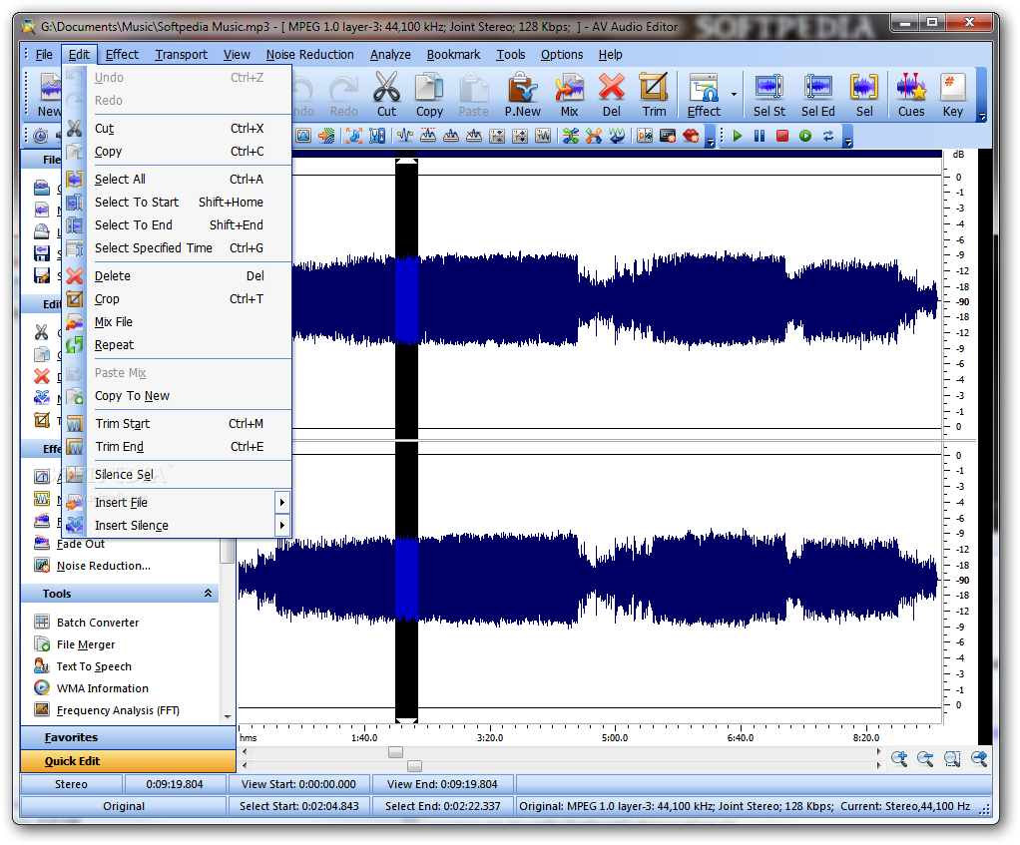This screenshot has width=1020, height=845.
Task: Open the Favorites panel tab
Action: coord(128,737)
